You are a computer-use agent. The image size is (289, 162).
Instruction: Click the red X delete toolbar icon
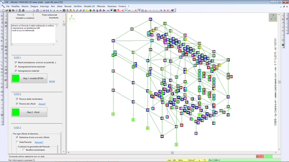pos(136,11)
